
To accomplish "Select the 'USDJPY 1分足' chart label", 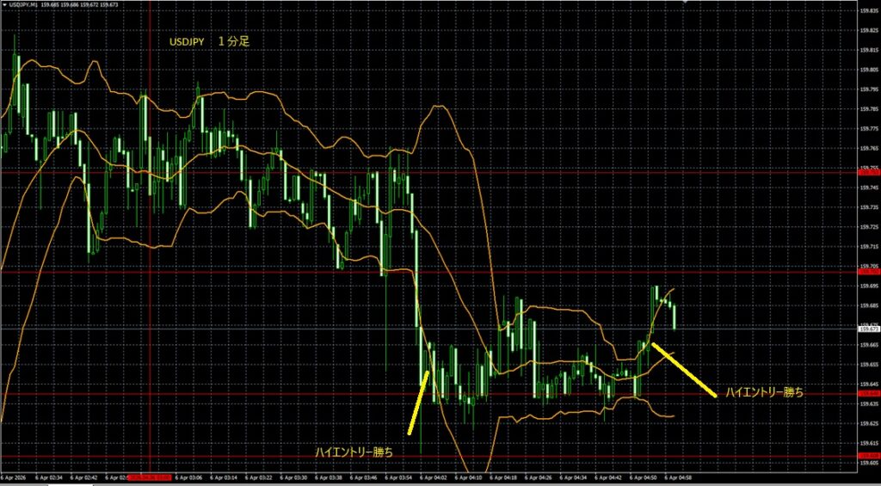I will [x=211, y=41].
